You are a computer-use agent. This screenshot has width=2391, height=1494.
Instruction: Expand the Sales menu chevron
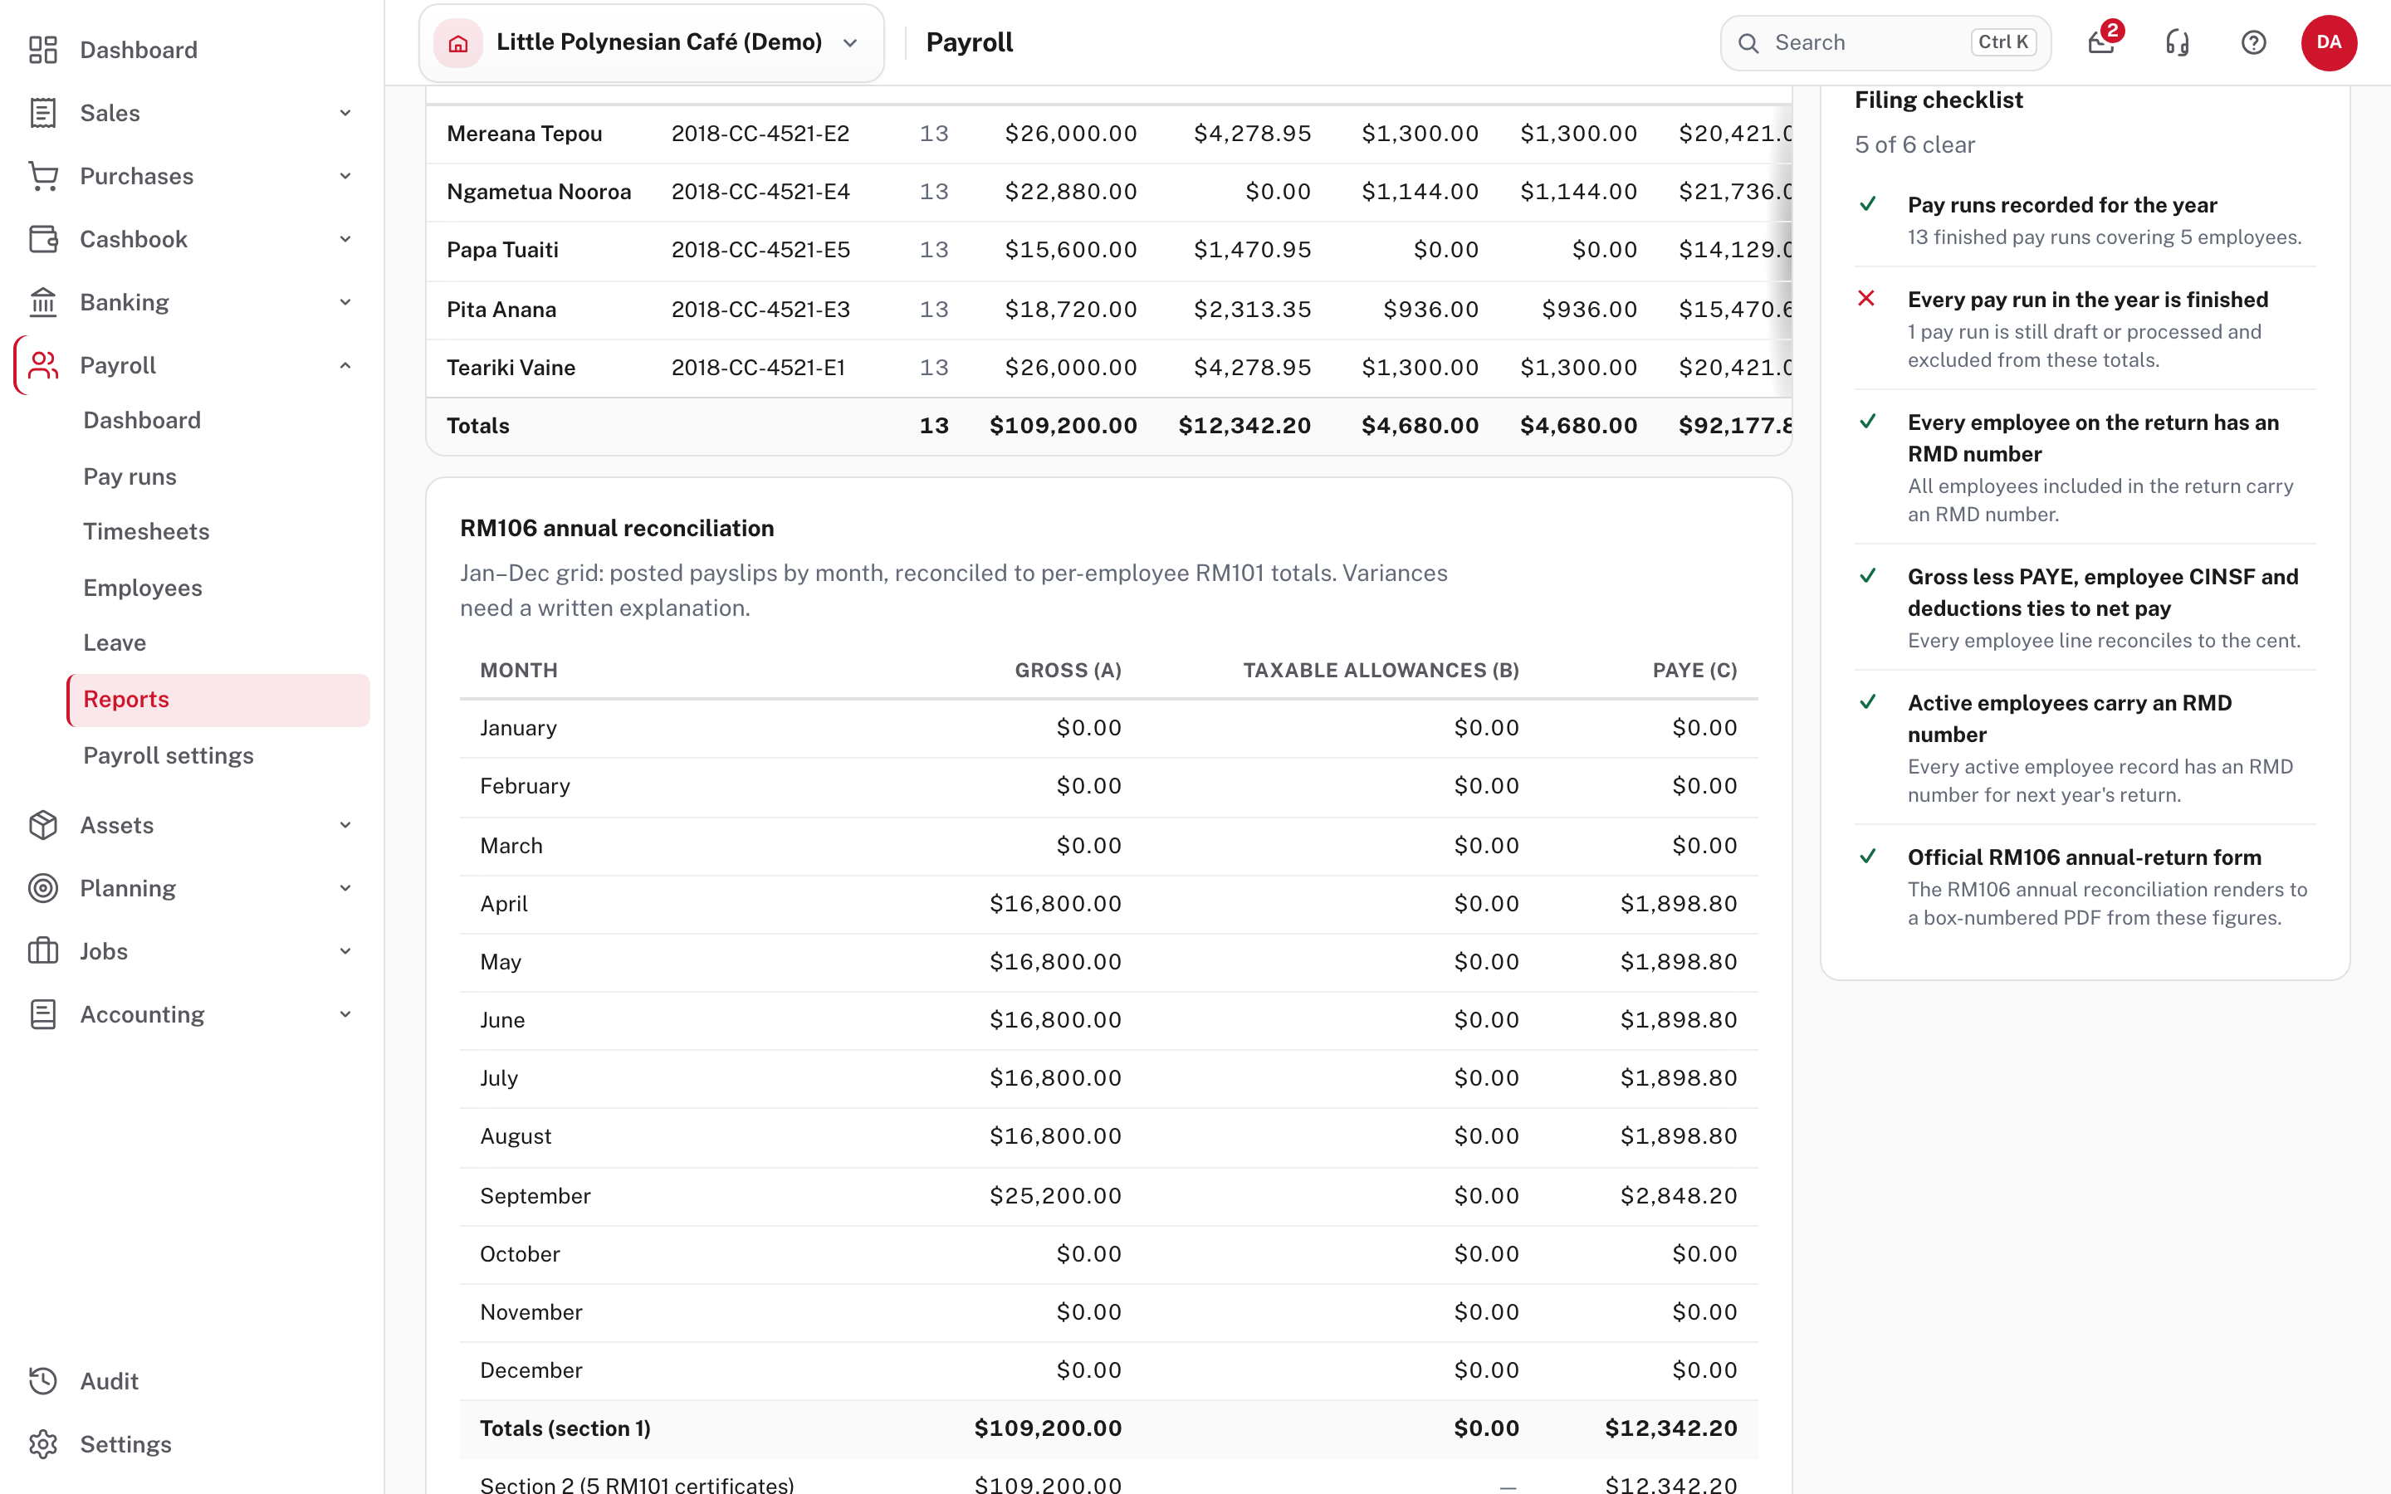(345, 113)
